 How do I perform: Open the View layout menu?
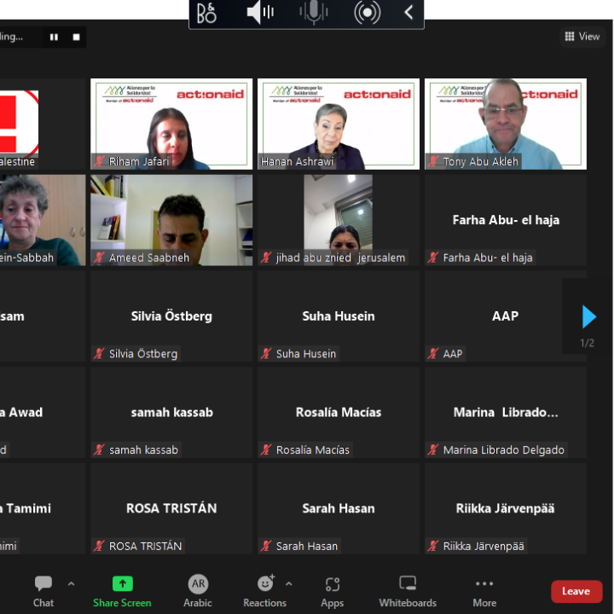(x=582, y=37)
